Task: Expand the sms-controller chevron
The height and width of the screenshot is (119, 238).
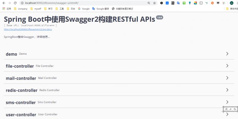Action: pyautogui.click(x=227, y=102)
